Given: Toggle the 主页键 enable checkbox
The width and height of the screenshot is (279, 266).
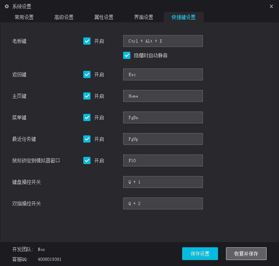Looking at the screenshot, I should [87, 96].
